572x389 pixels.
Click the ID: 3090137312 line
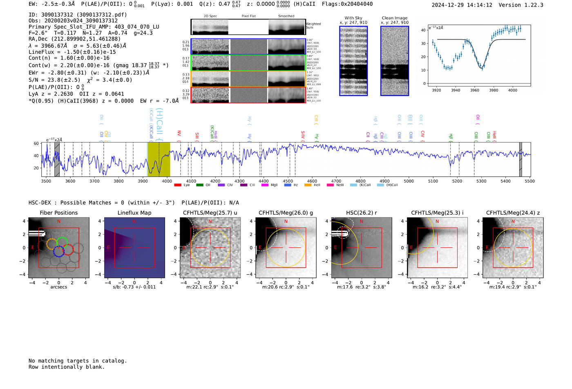78,15
